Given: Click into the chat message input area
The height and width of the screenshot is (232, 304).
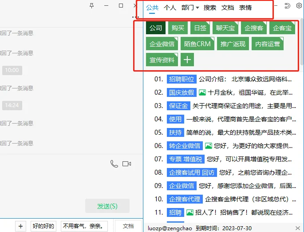Looking at the screenshot, I should (71, 183).
